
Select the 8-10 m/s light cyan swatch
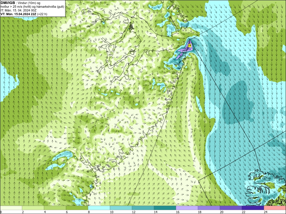click(x=99, y=208)
